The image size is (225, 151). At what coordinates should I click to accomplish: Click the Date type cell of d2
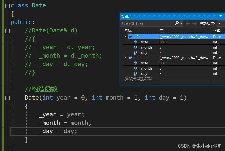coord(218,37)
